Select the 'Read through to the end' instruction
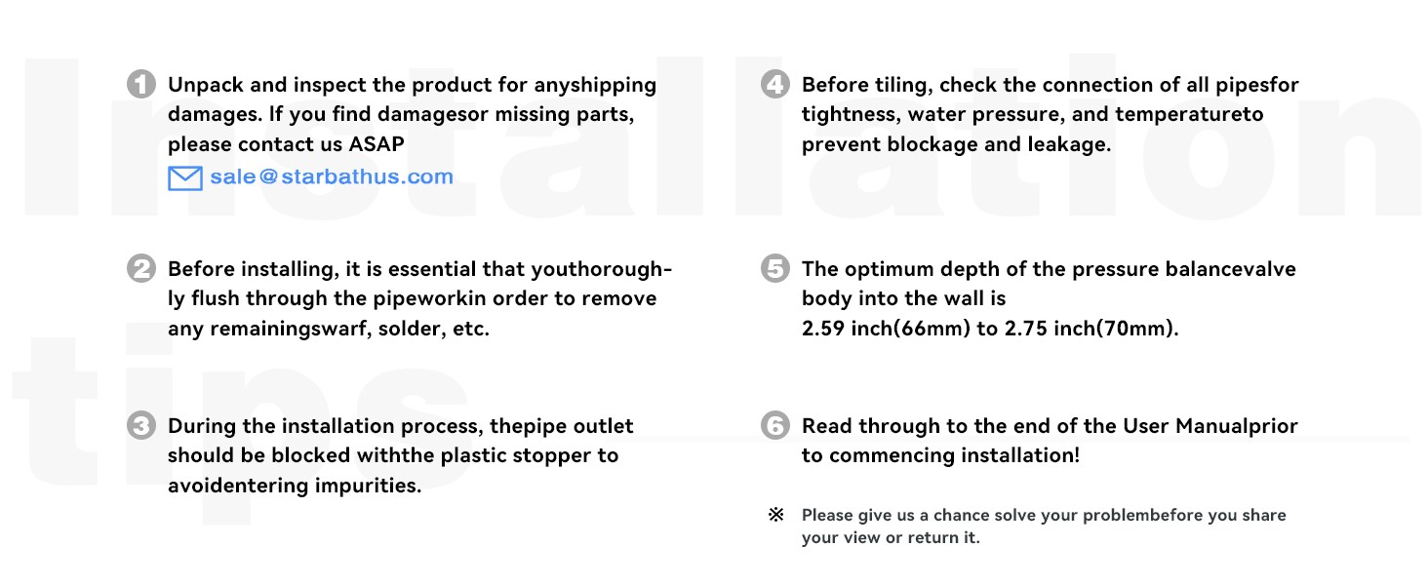Image resolution: width=1428 pixels, height=585 pixels. [1050, 441]
